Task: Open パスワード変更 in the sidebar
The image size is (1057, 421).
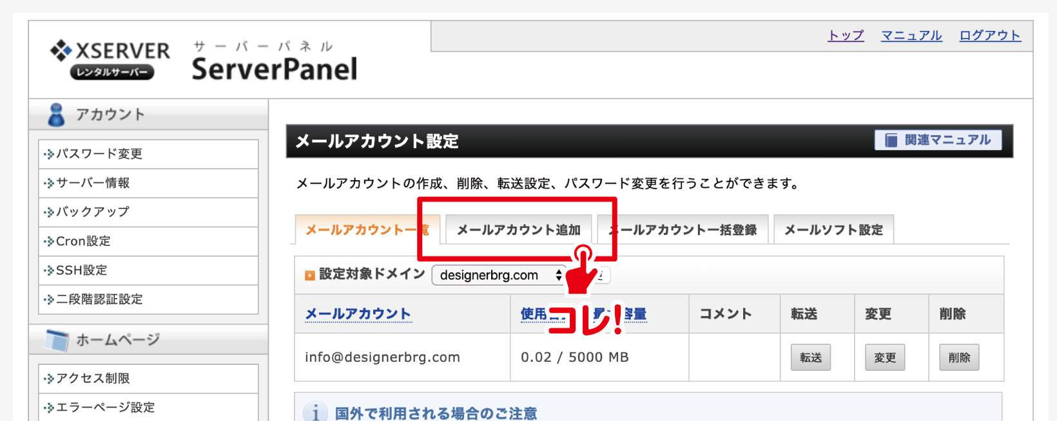Action: [99, 154]
